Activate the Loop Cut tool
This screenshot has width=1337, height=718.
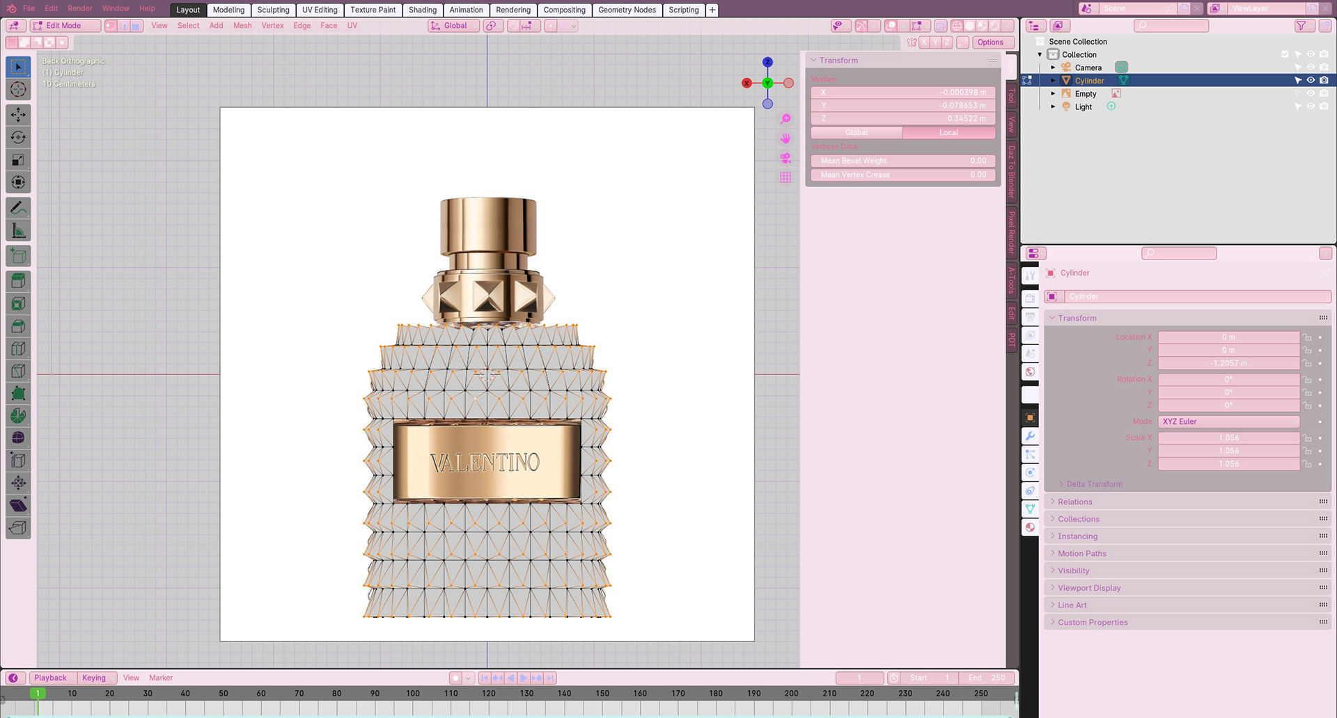[18, 349]
